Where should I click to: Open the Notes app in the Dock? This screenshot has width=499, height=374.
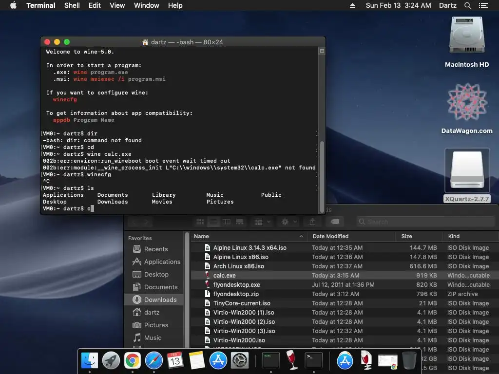(197, 361)
